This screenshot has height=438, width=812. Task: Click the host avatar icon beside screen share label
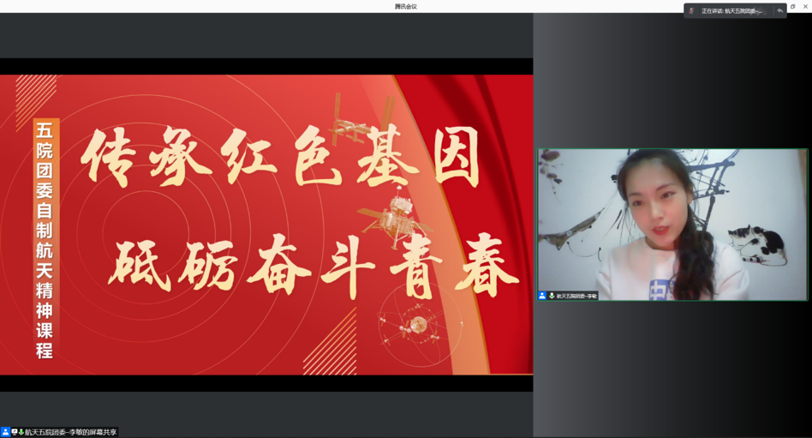tap(5, 432)
